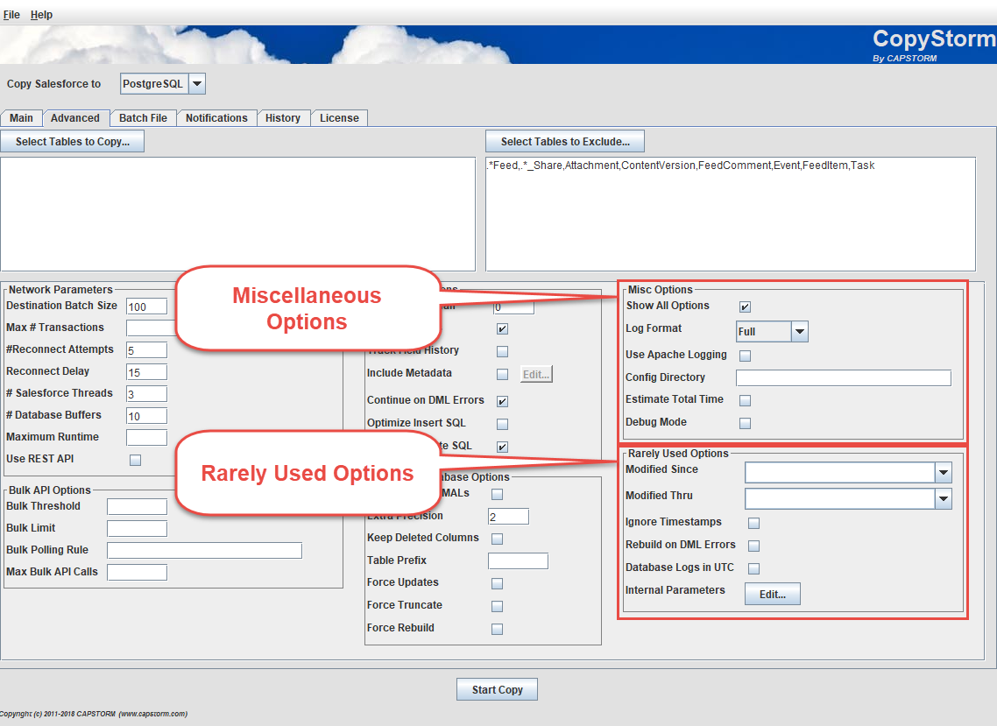Click the Table Prefix field
Viewport: 997px width, 726px height.
[x=518, y=560]
